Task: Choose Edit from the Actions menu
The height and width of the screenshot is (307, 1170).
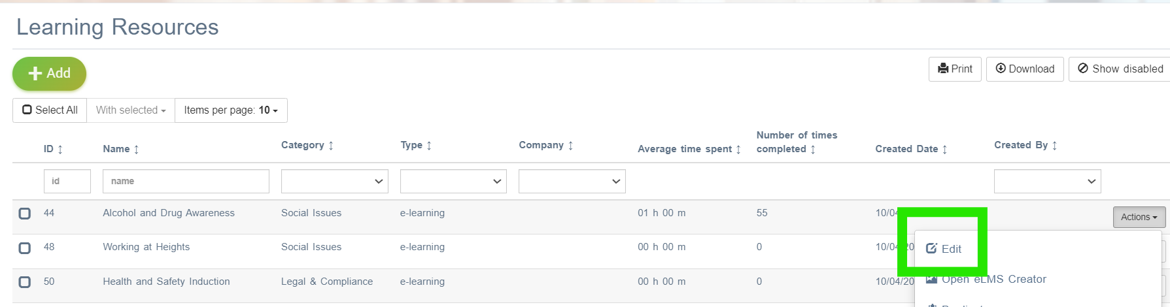Action: (944, 249)
